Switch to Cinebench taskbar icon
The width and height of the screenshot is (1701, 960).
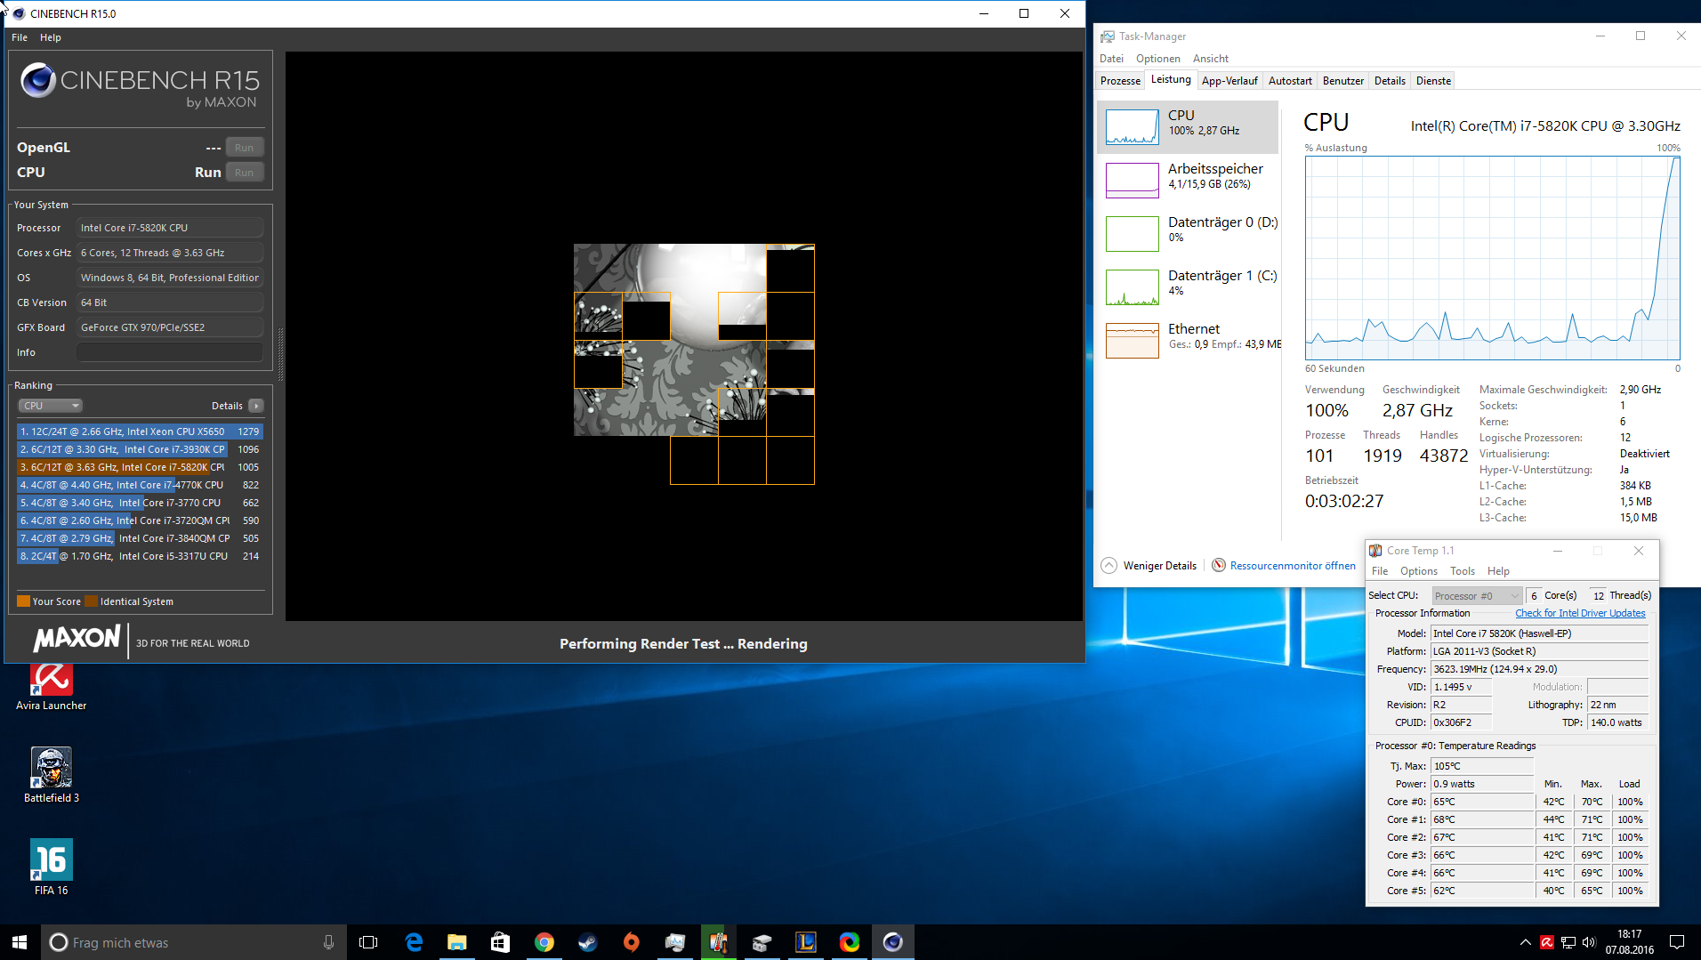tap(892, 942)
